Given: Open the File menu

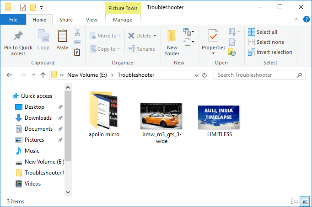Looking at the screenshot, I should coord(13,20).
